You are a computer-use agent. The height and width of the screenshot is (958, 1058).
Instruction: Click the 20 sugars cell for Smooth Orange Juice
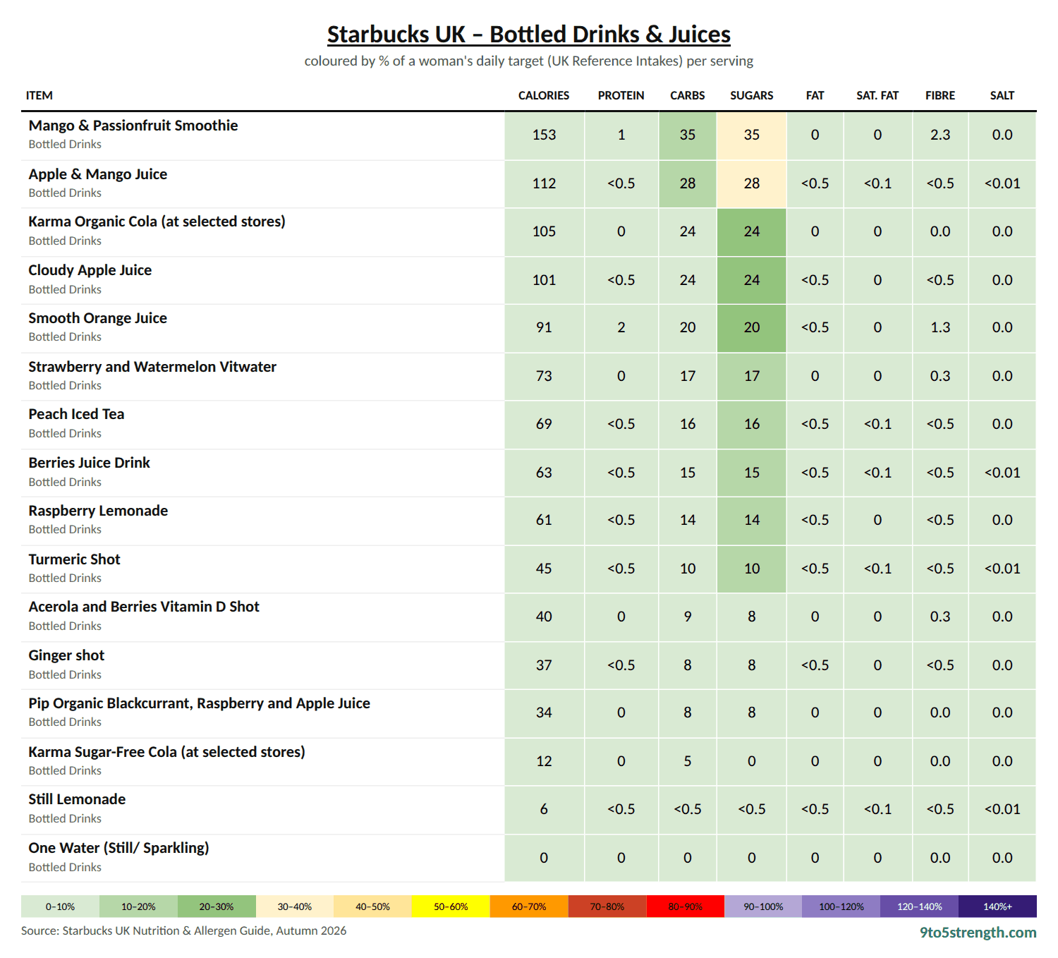(752, 327)
